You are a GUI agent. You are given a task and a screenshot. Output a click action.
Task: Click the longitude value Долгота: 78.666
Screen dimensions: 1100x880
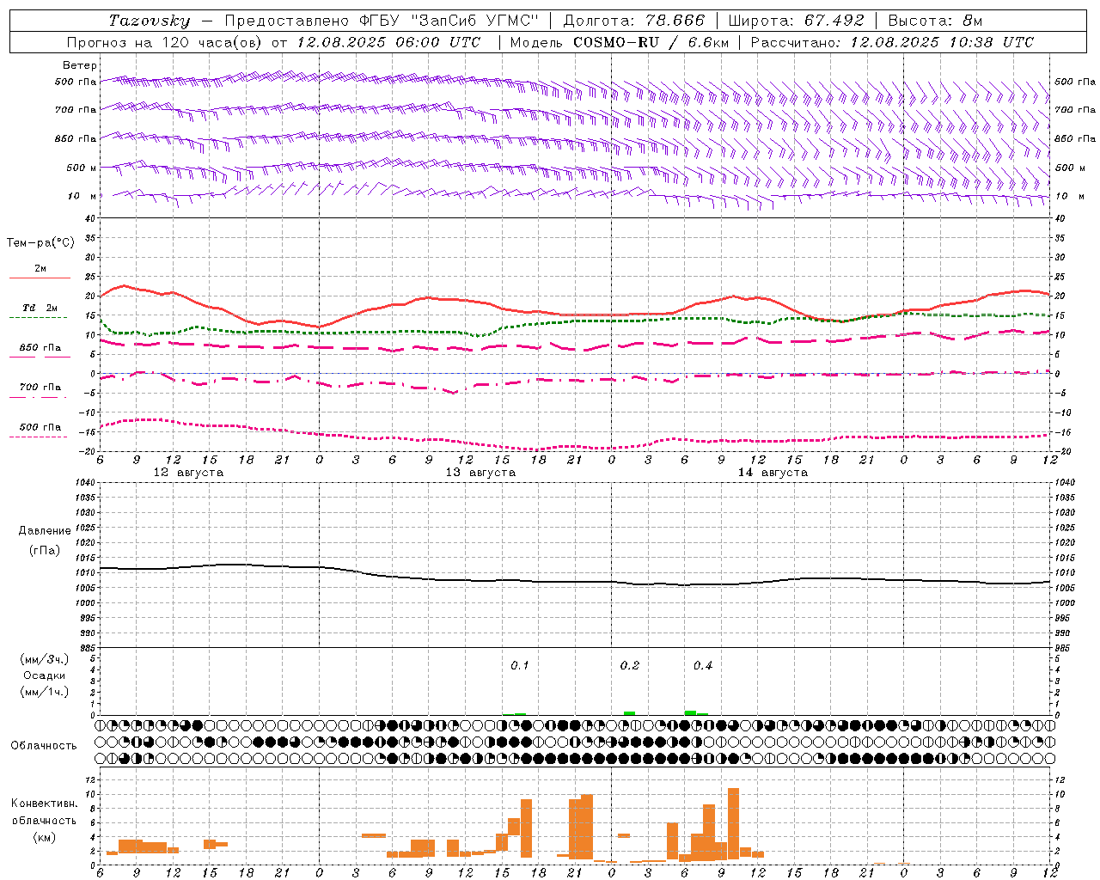click(633, 21)
